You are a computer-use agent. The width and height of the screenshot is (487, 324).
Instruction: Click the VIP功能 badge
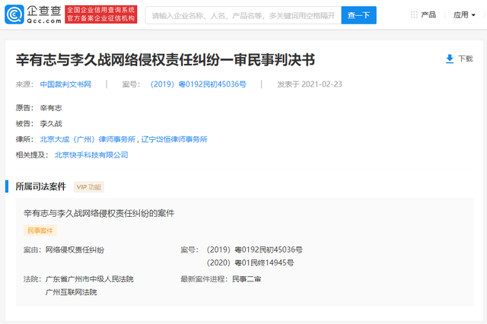[89, 187]
